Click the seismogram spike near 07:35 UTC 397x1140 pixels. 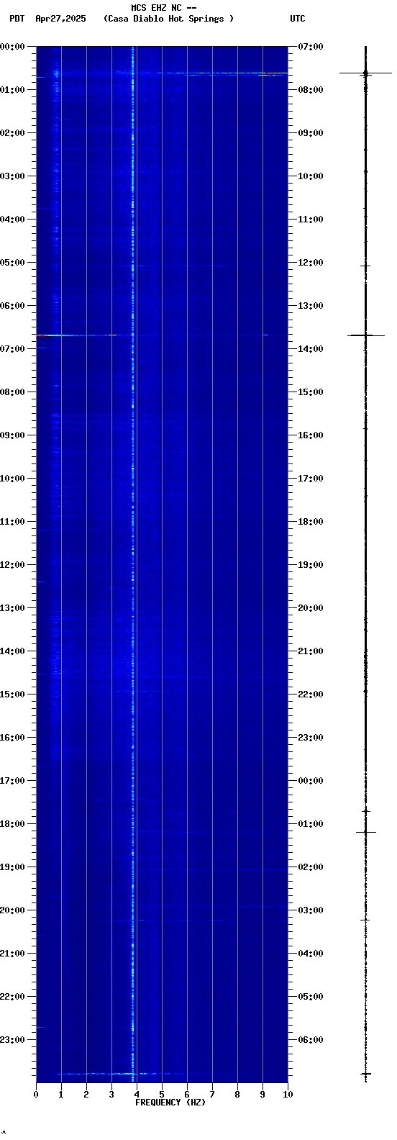(366, 73)
